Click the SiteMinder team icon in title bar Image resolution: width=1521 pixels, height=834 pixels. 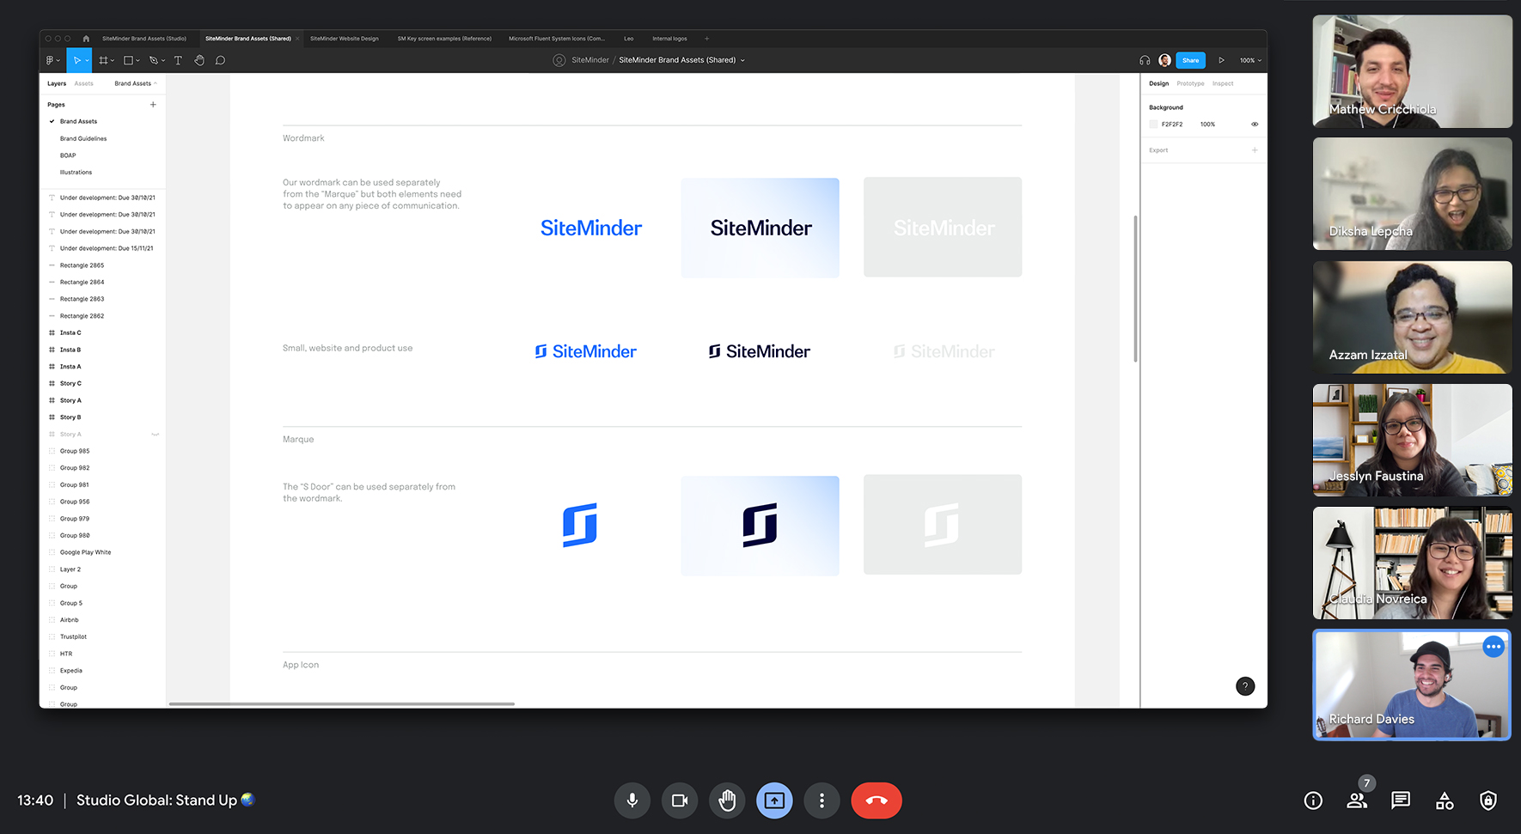pyautogui.click(x=559, y=60)
